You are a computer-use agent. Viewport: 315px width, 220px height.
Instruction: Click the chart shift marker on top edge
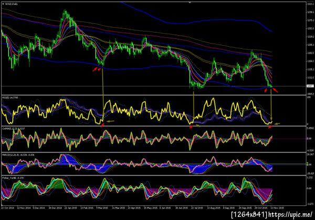(190, 3)
